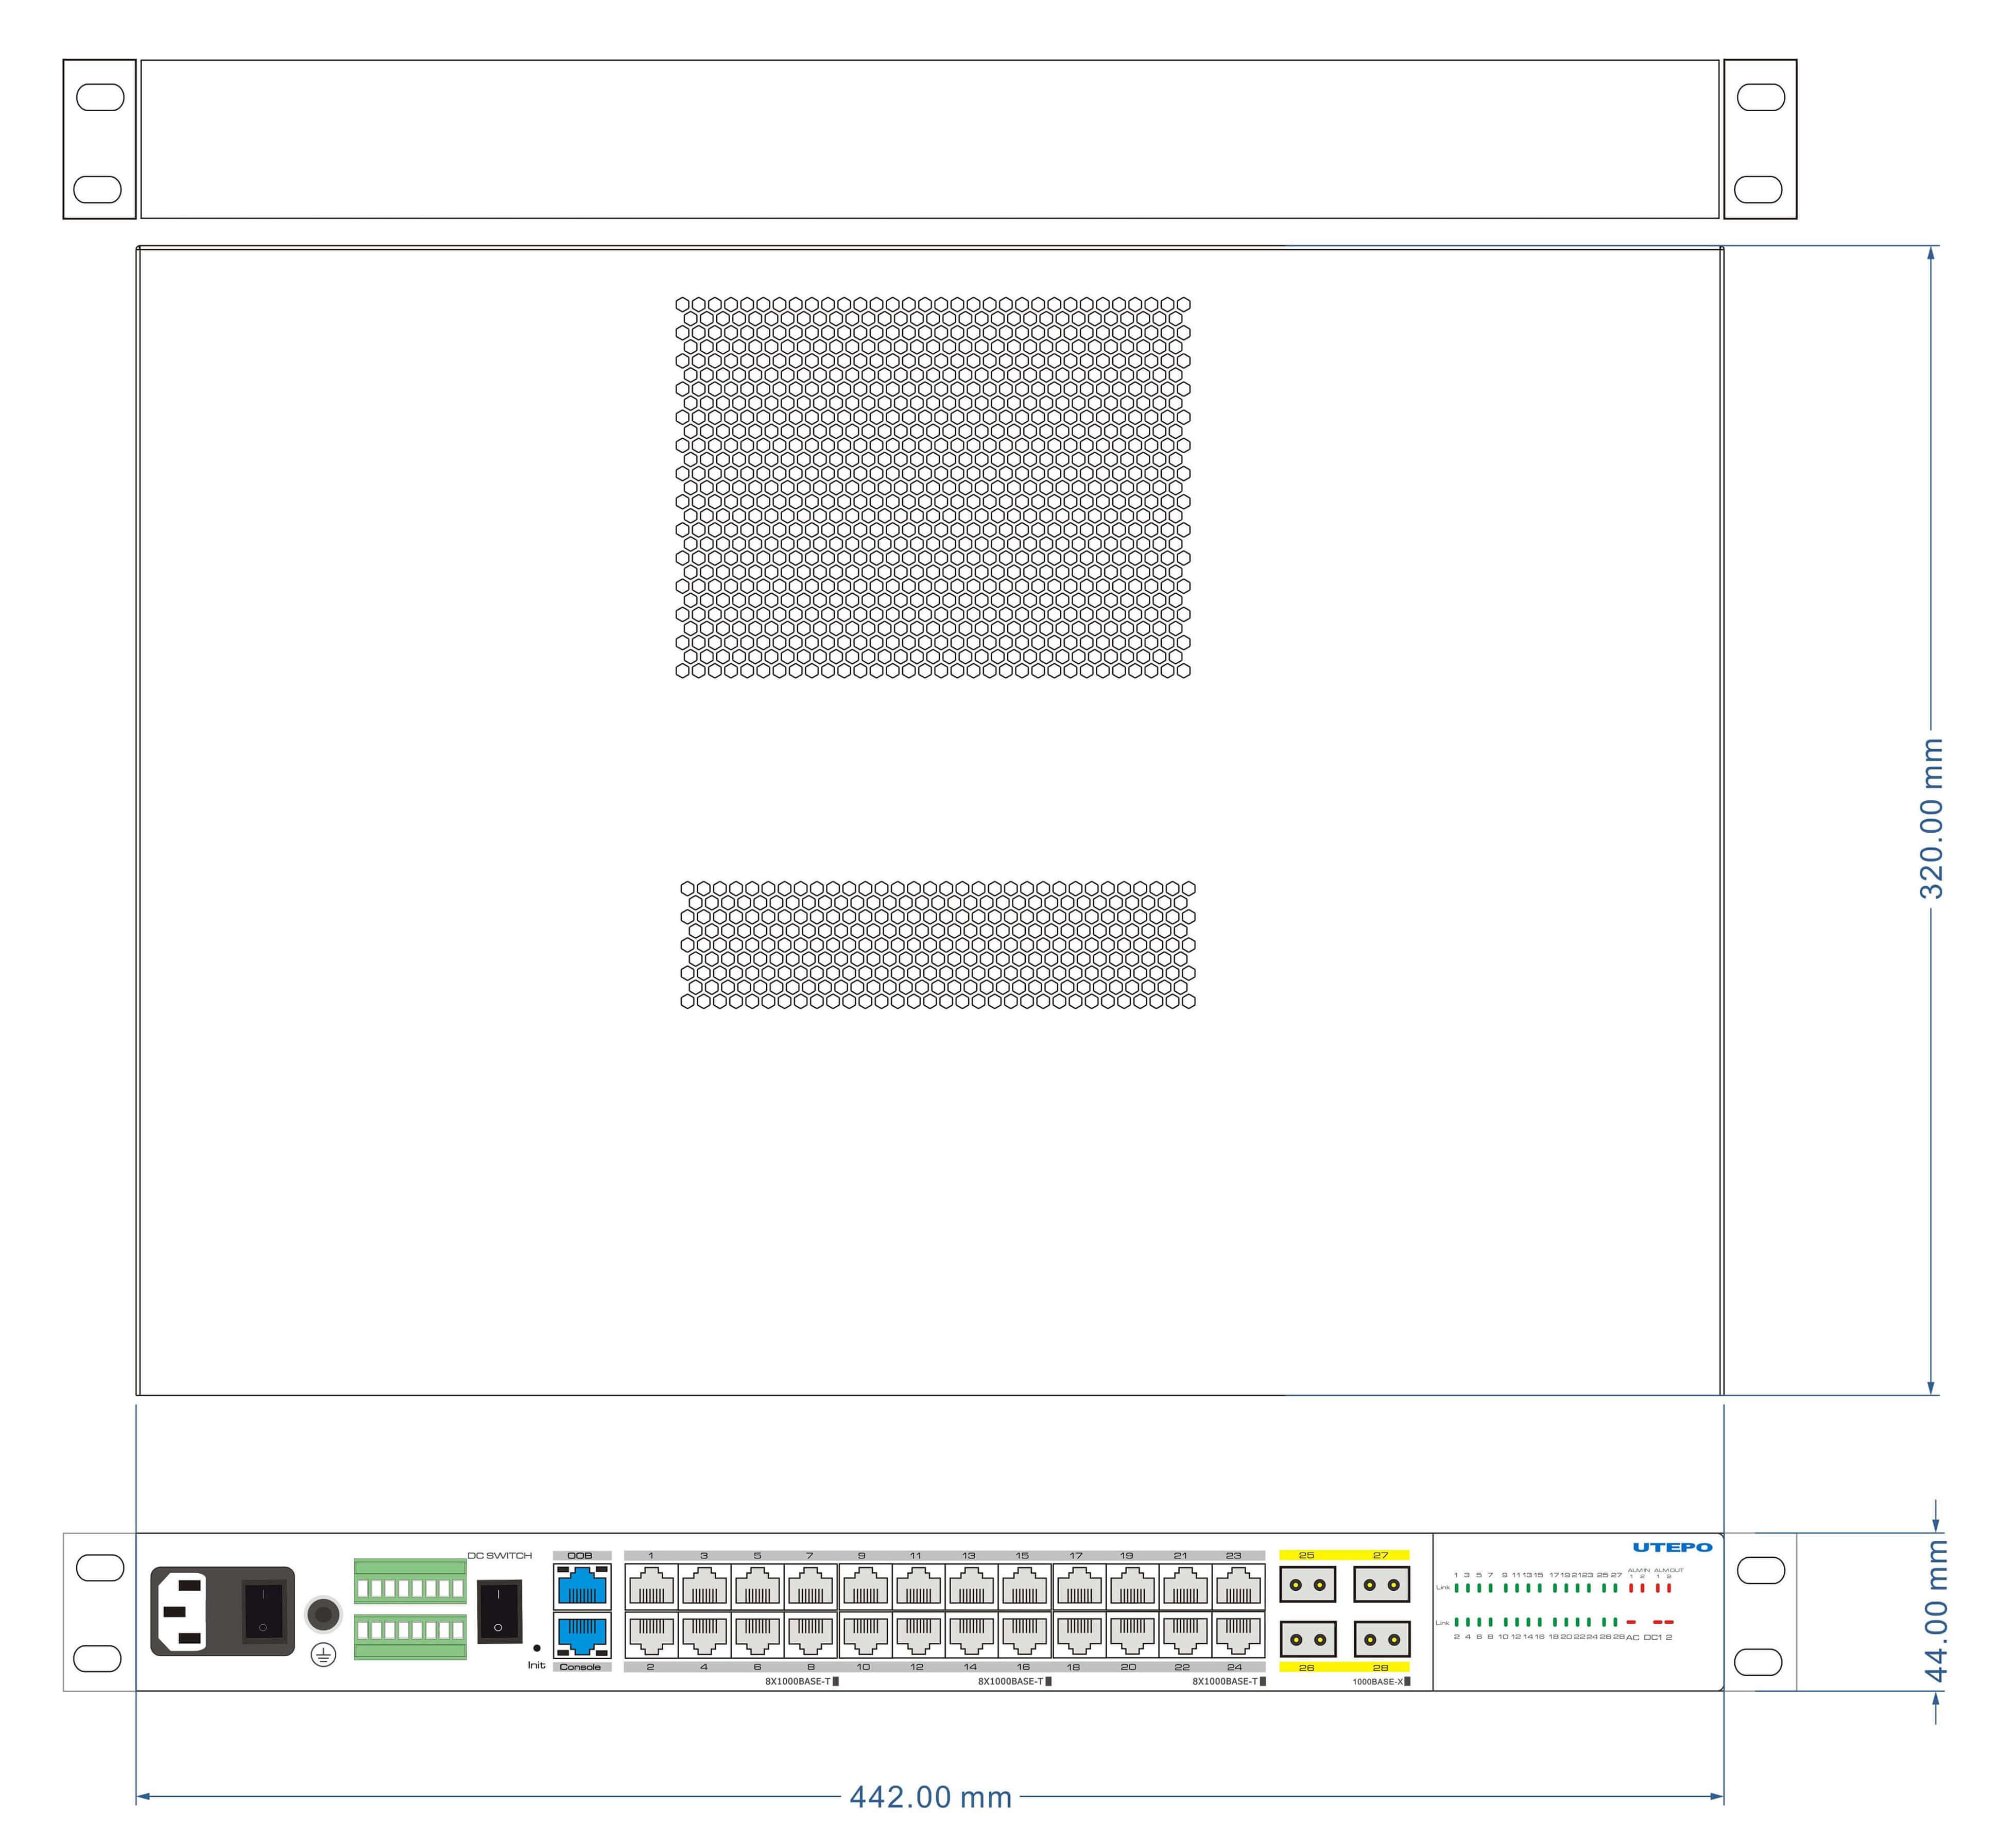Click fiber port 27
Screen dimensions: 2016x1840
(1382, 1585)
